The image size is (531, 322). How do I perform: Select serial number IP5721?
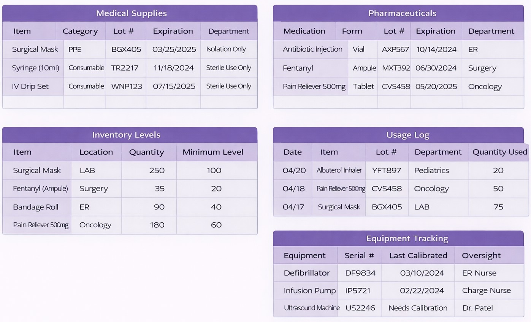click(358, 290)
